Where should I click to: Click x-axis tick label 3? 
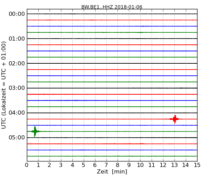[61, 165]
